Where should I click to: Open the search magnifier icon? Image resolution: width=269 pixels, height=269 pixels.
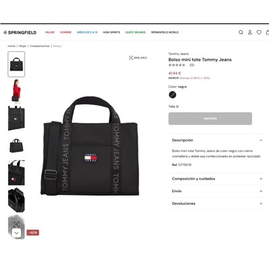coord(241,32)
